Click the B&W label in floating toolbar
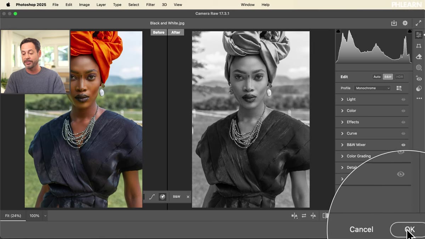This screenshot has height=239, width=425. point(176,197)
